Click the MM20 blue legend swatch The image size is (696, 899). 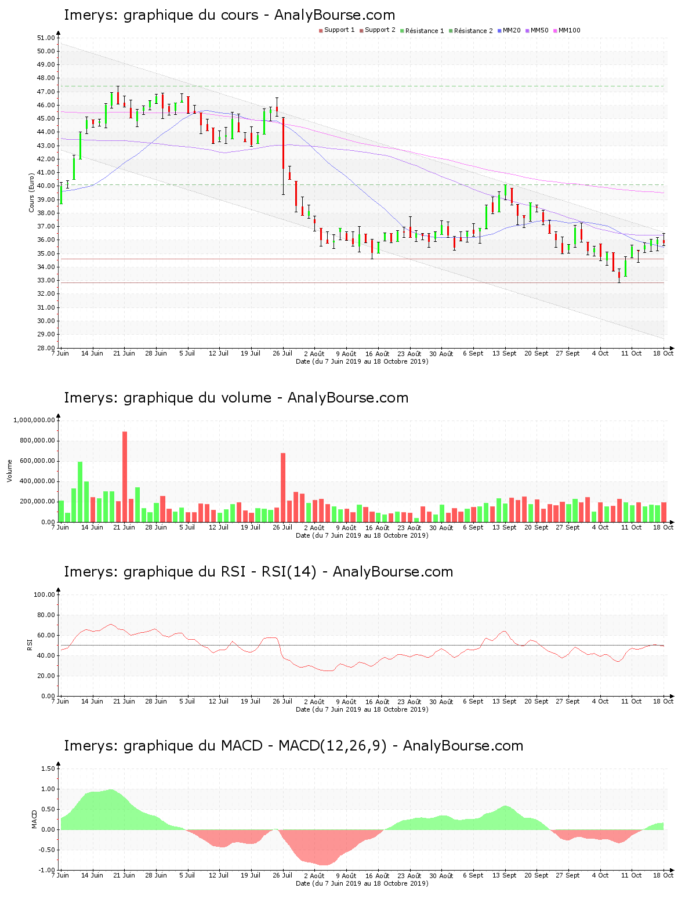pos(499,31)
